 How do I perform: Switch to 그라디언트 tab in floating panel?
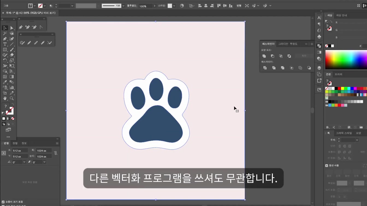click(x=283, y=44)
